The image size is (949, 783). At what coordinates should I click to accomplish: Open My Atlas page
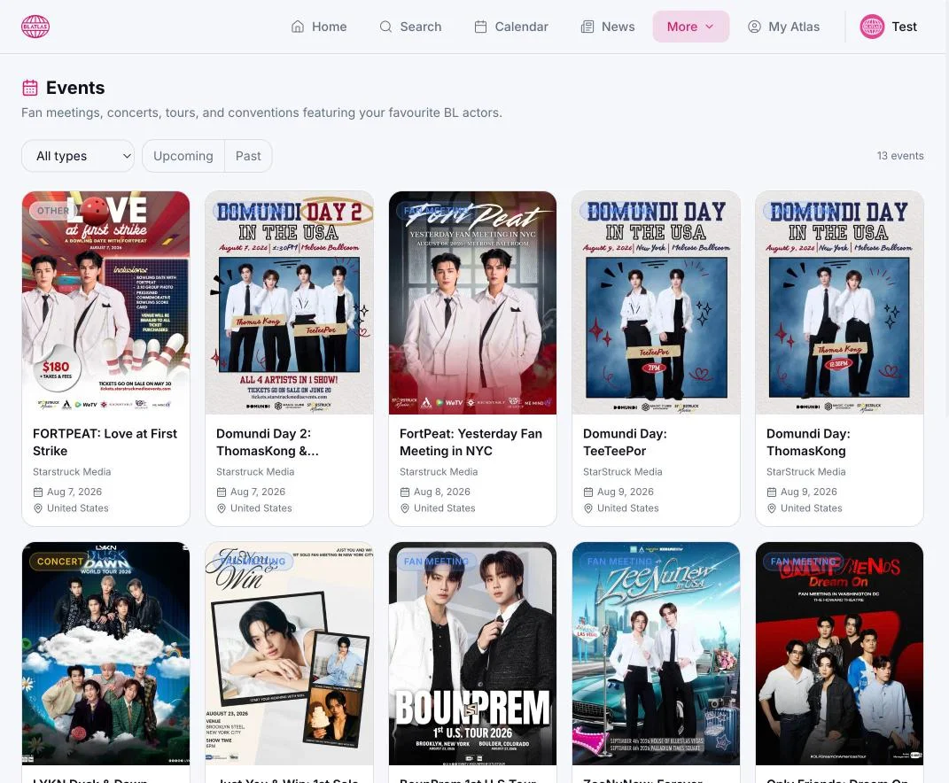[784, 27]
